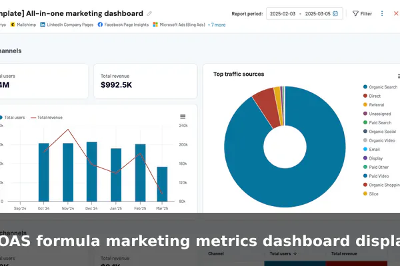Open the three-dot more options menu

(x=382, y=13)
